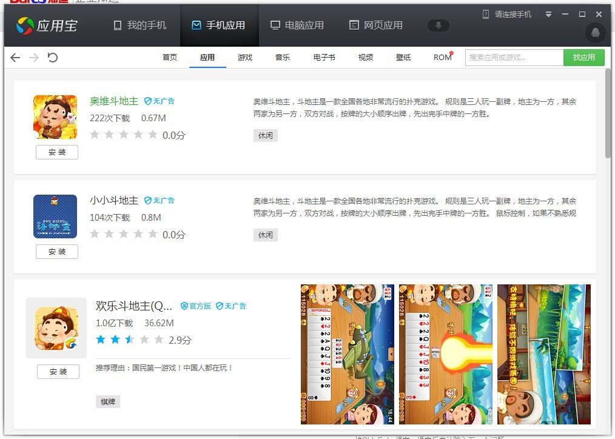The width and height of the screenshot is (615, 439).
Task: Open the download manager icon
Action: point(438,25)
